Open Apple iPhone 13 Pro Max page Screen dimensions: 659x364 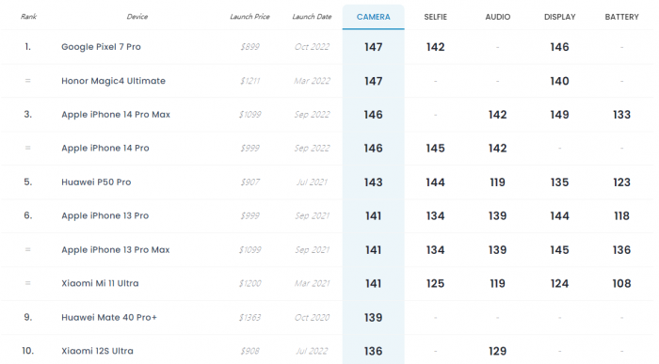point(116,249)
